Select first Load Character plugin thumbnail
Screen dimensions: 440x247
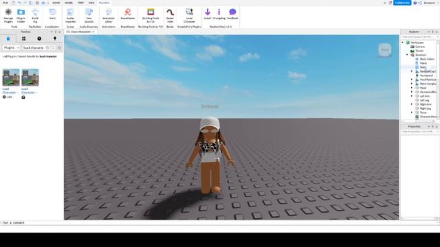pos(11,78)
